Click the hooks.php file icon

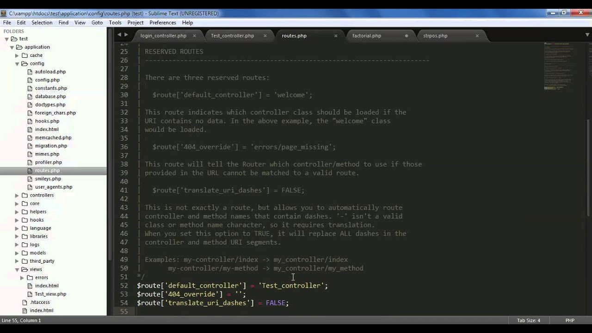coord(30,121)
